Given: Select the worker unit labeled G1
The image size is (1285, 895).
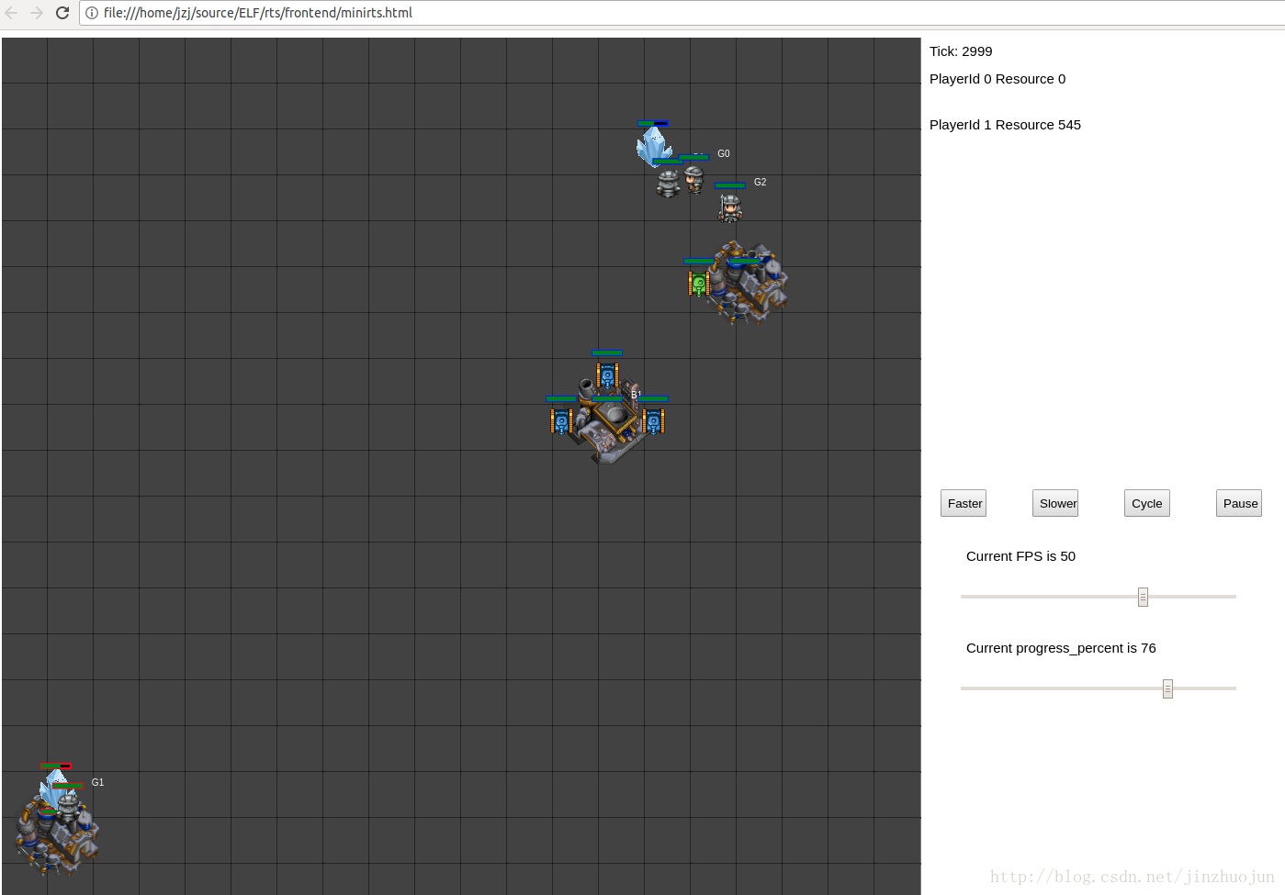Looking at the screenshot, I should click(x=68, y=807).
